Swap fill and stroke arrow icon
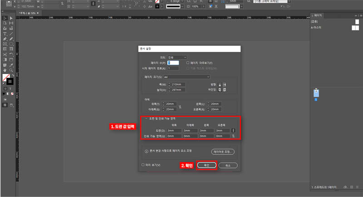Viewport: 363px width, 197px height. [13, 75]
